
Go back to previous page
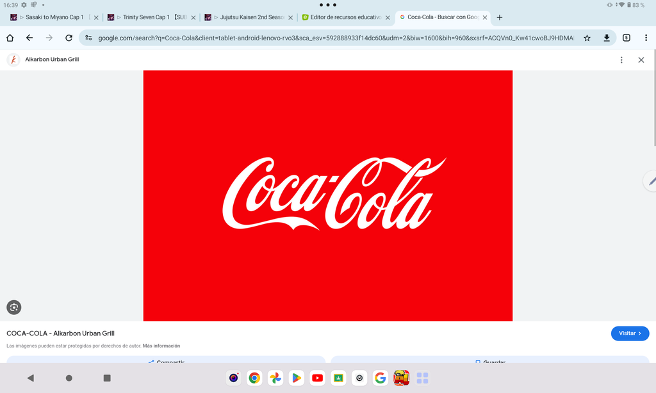click(x=29, y=38)
